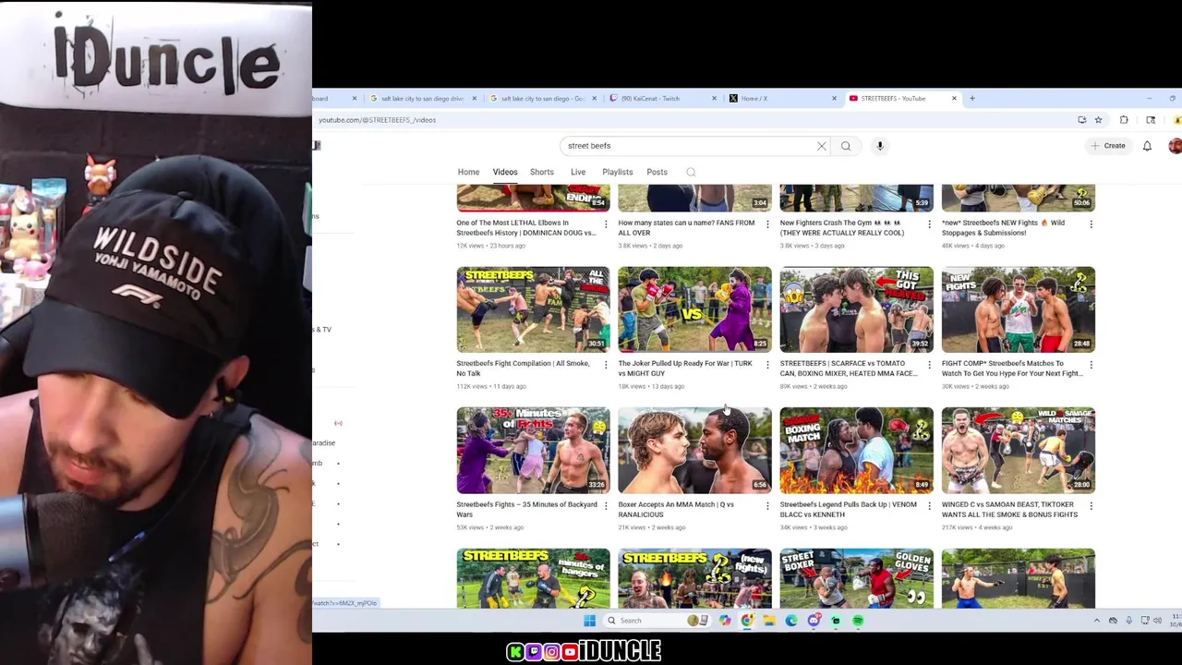Screen dimensions: 1182x665
Task: Open Copilot from the taskbar
Action: click(725, 621)
